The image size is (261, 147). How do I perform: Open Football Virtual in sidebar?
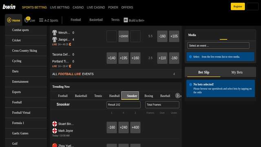[26, 113]
